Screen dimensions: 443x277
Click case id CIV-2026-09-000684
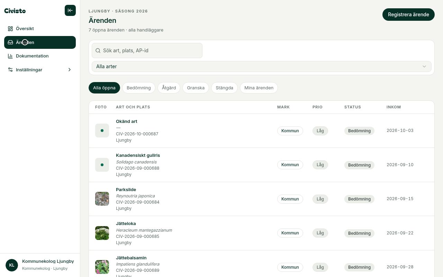[x=138, y=202]
